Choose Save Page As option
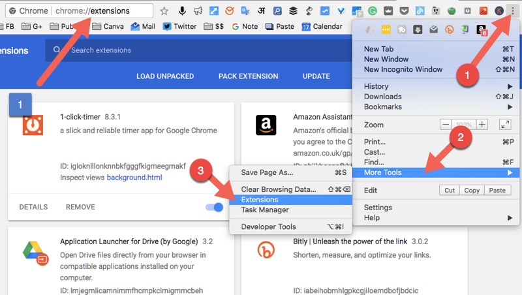This screenshot has height=295, width=522. [x=290, y=172]
